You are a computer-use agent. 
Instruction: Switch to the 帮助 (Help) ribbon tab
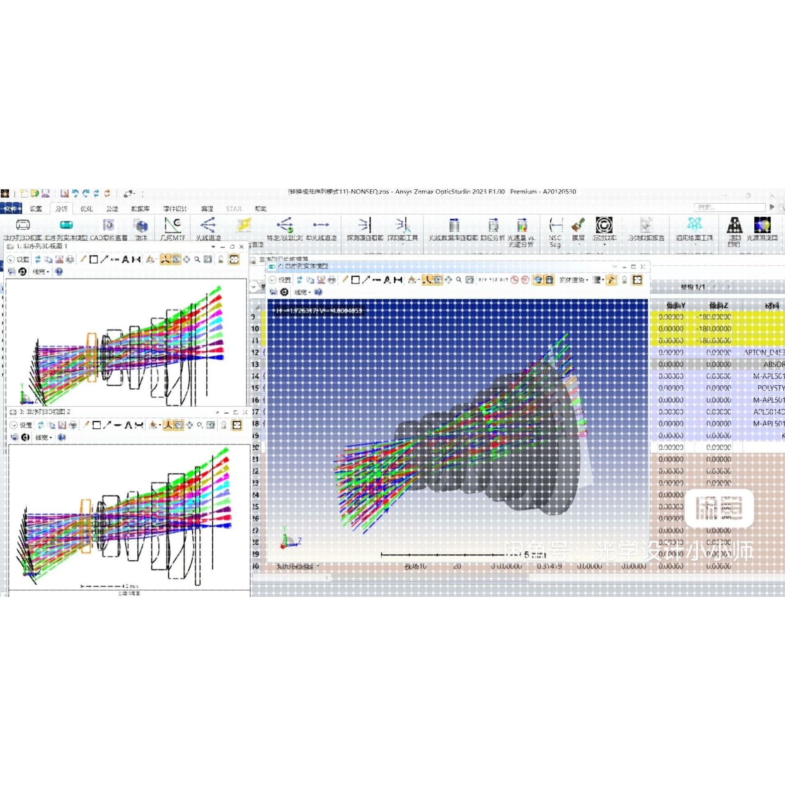coord(260,209)
